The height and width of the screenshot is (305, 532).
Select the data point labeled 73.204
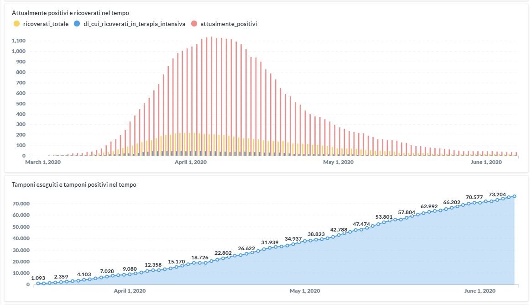pyautogui.click(x=497, y=199)
